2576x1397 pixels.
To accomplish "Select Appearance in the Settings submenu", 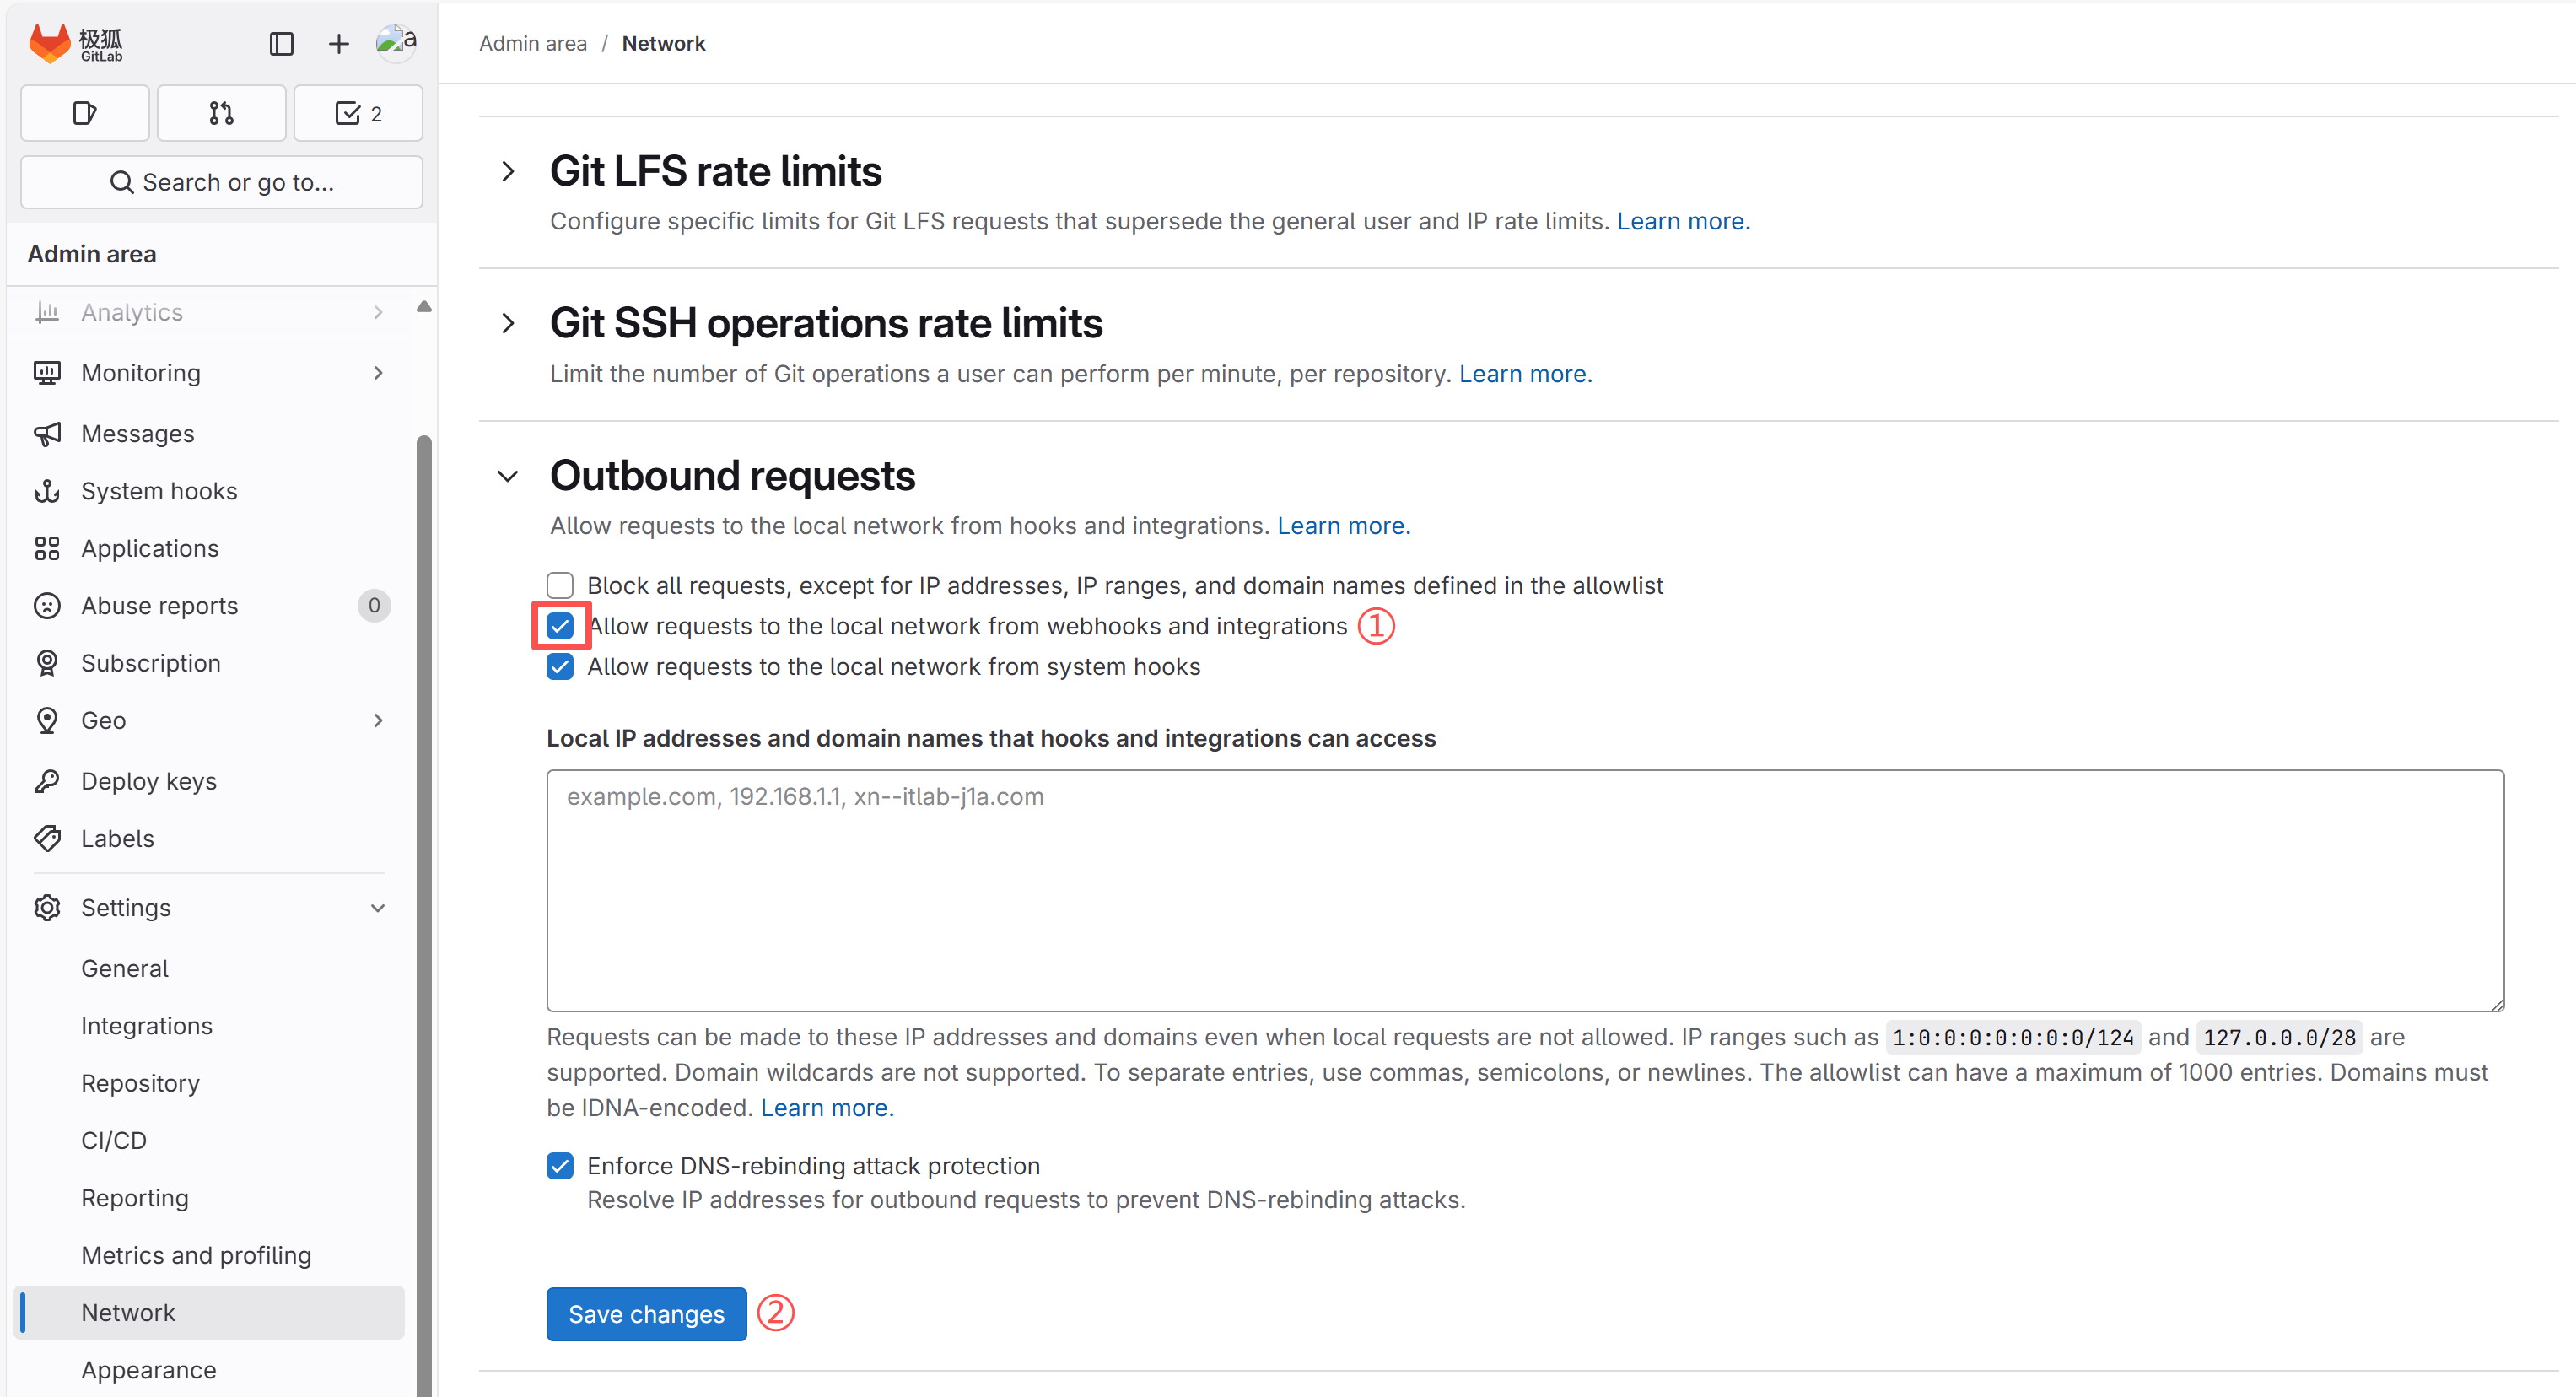I will (x=149, y=1370).
